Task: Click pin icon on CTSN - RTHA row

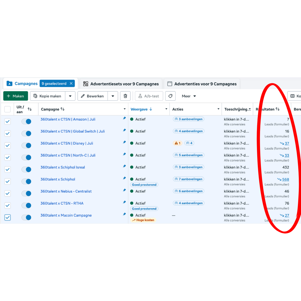Action: (124, 202)
